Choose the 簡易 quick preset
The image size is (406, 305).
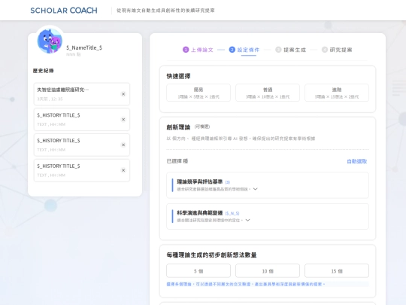coord(198,93)
